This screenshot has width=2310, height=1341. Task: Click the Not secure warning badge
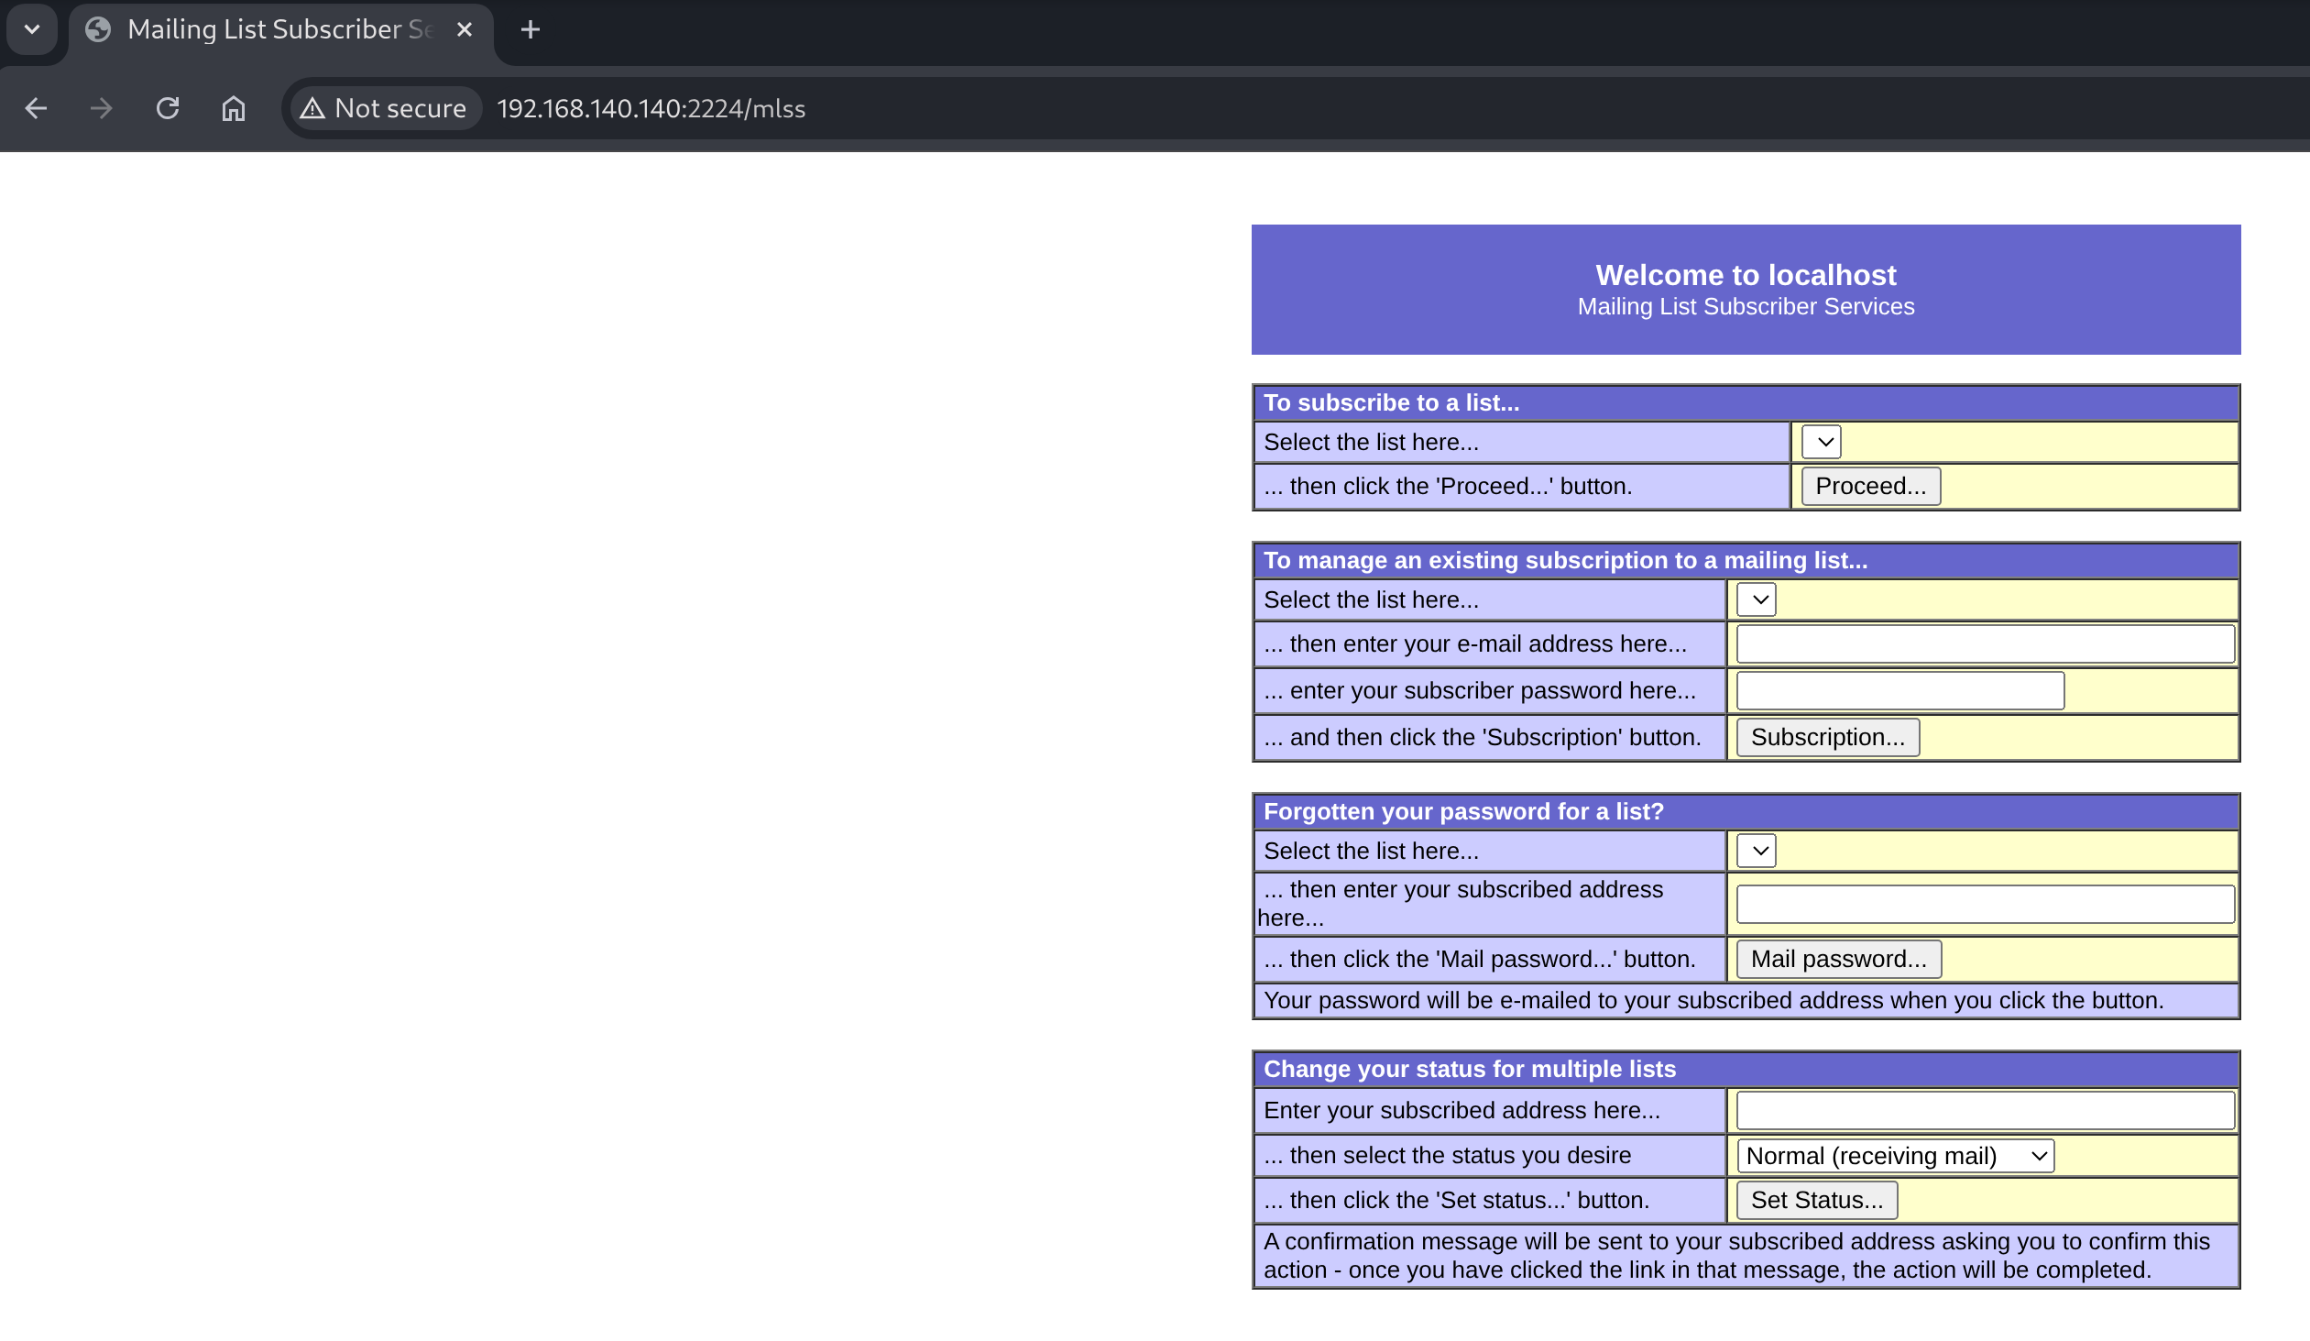(384, 108)
